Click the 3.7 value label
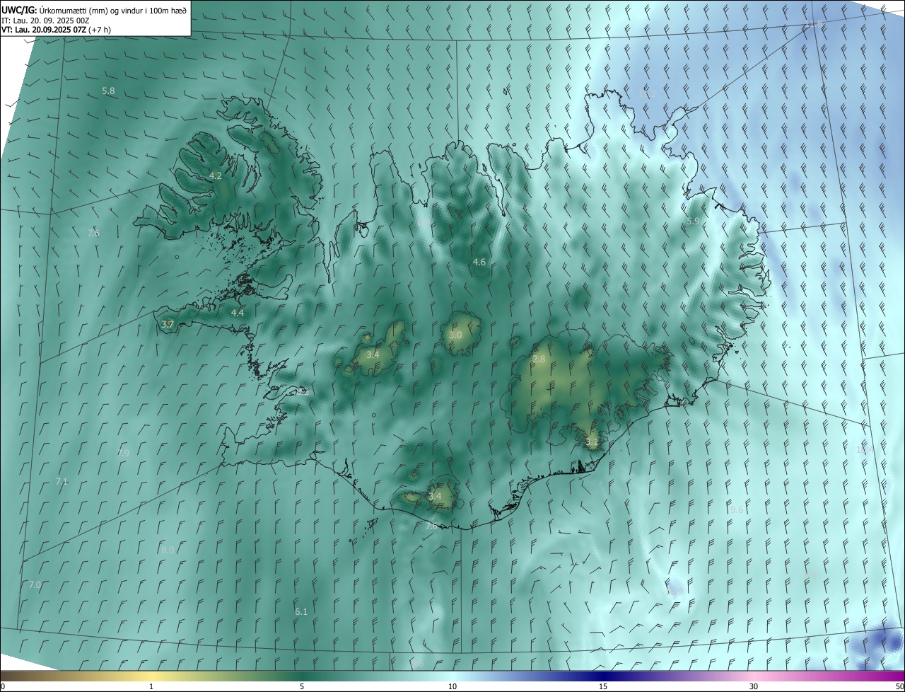905x692 pixels. click(168, 324)
